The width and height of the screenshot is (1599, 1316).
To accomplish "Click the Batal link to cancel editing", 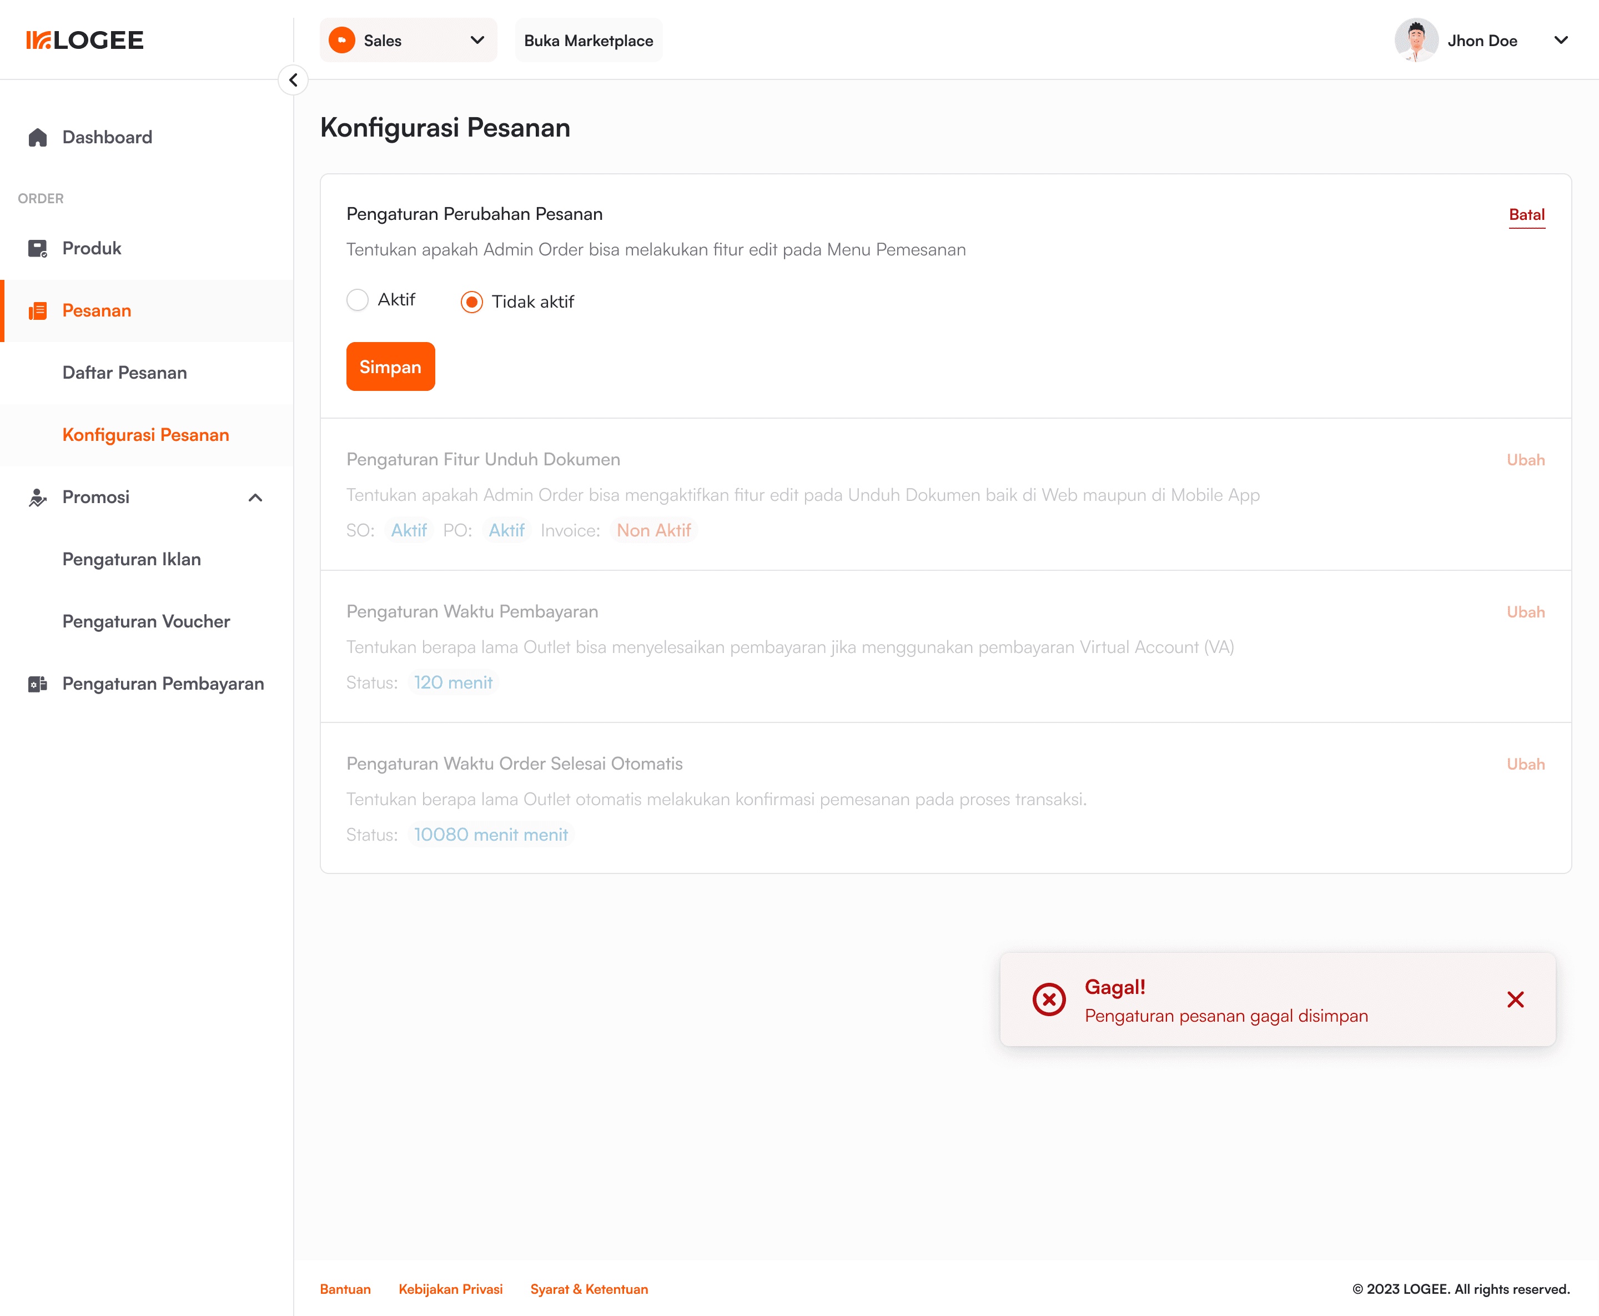I will (1526, 214).
